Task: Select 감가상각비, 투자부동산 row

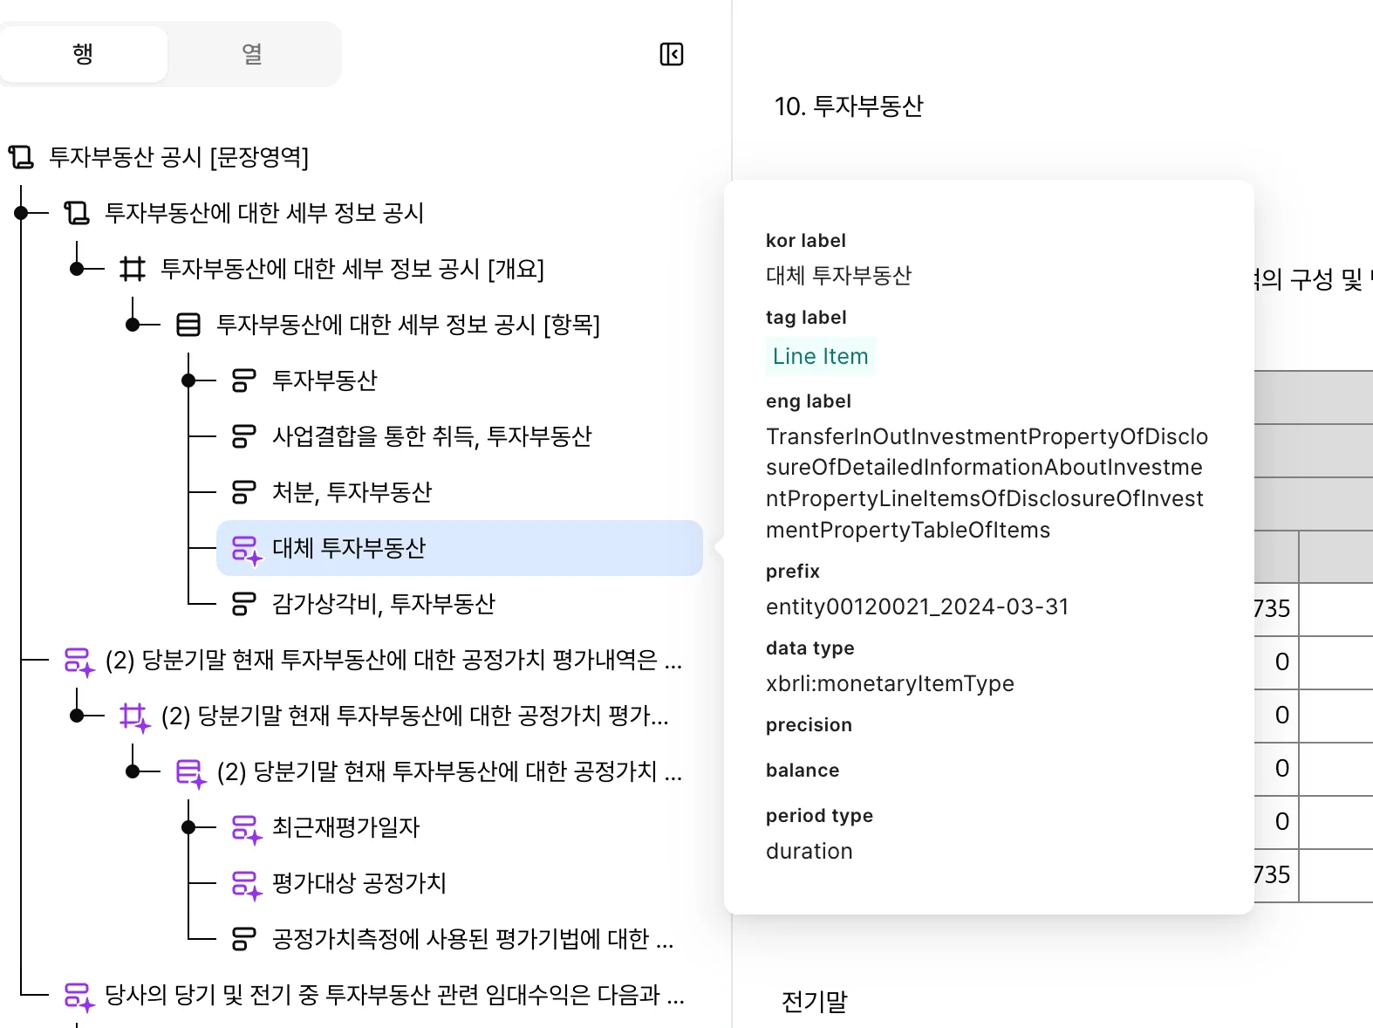Action: pos(384,604)
